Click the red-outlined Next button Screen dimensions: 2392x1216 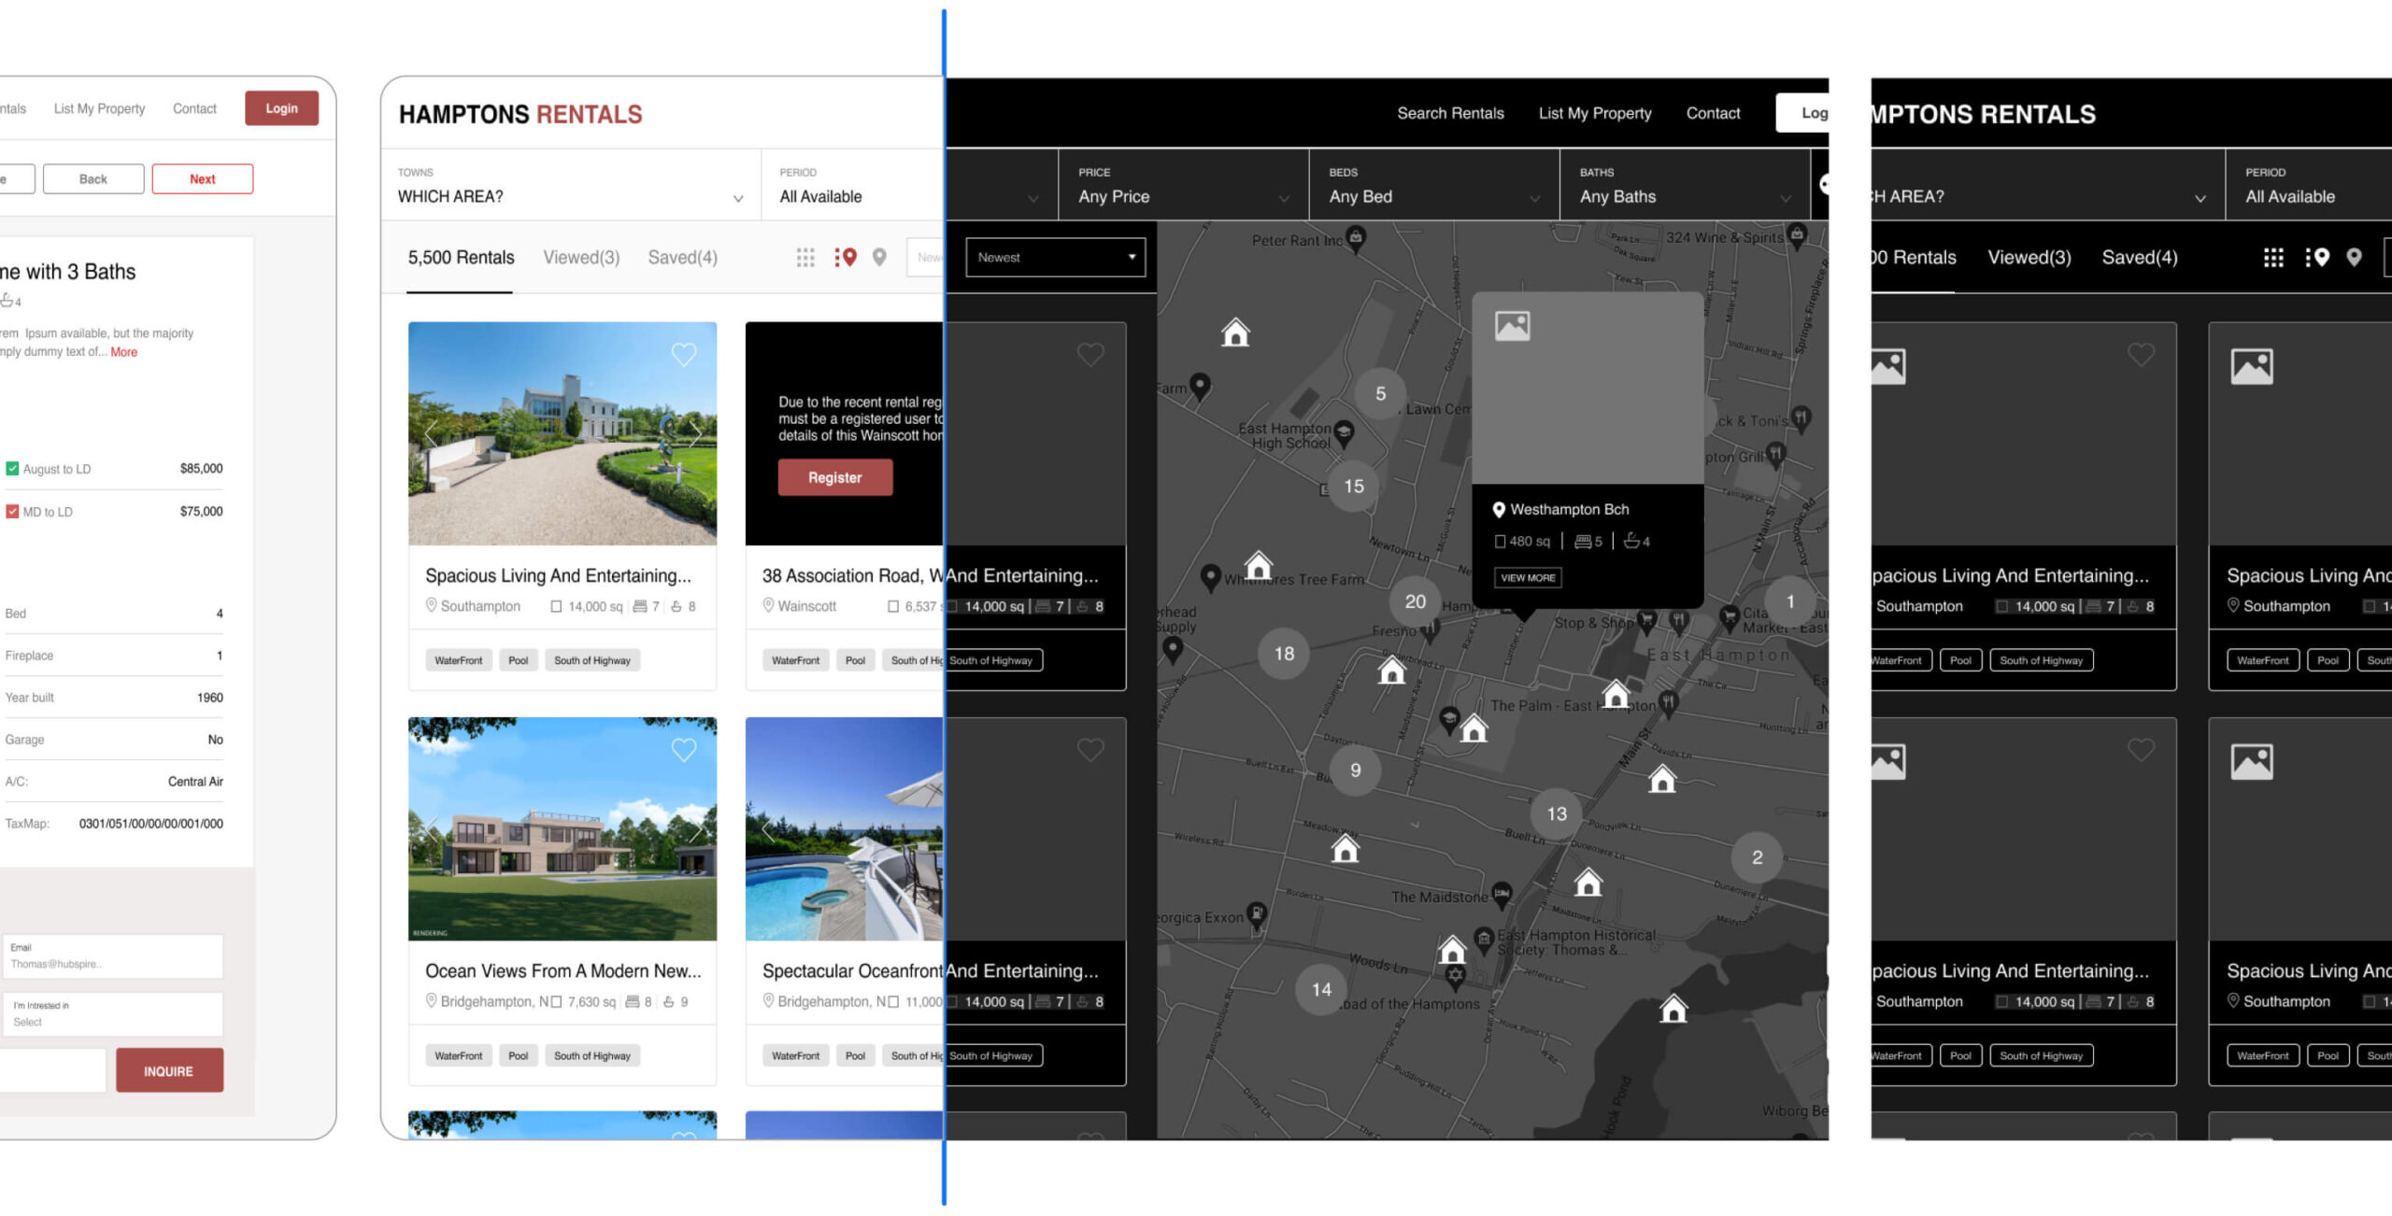point(203,179)
